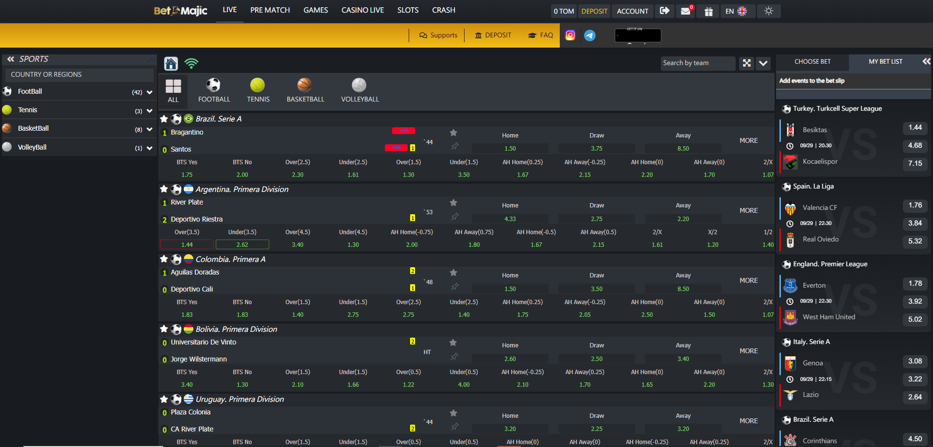
Task: Click the logout arrow icon
Action: tap(664, 11)
